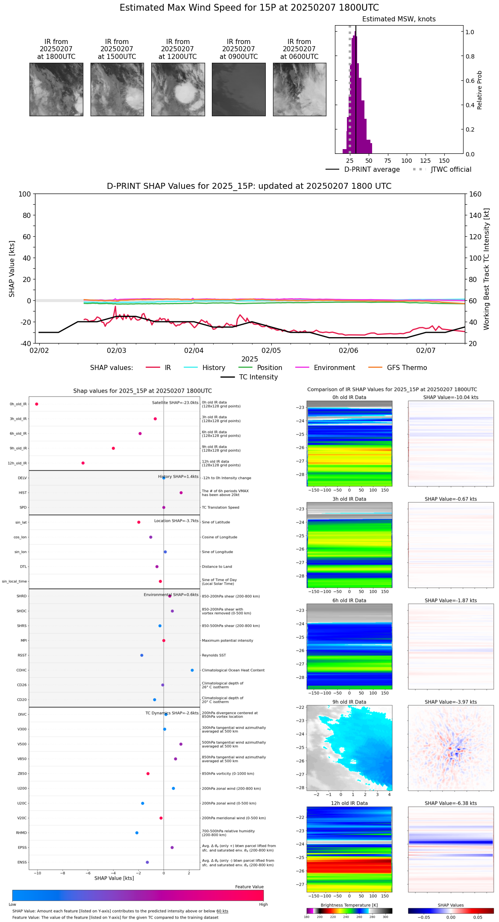Screen dimensions: 499x922
Task: Click the Feature Value gradient bar
Action: point(138,895)
